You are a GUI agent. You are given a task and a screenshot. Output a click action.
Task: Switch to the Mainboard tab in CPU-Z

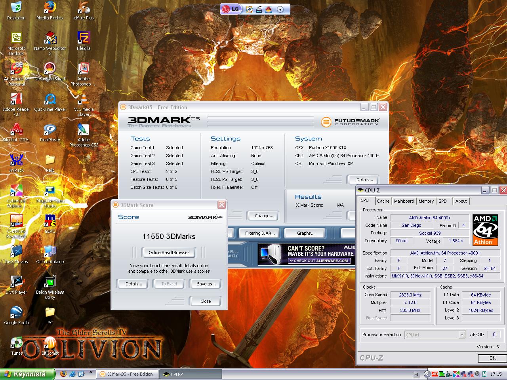click(x=404, y=201)
